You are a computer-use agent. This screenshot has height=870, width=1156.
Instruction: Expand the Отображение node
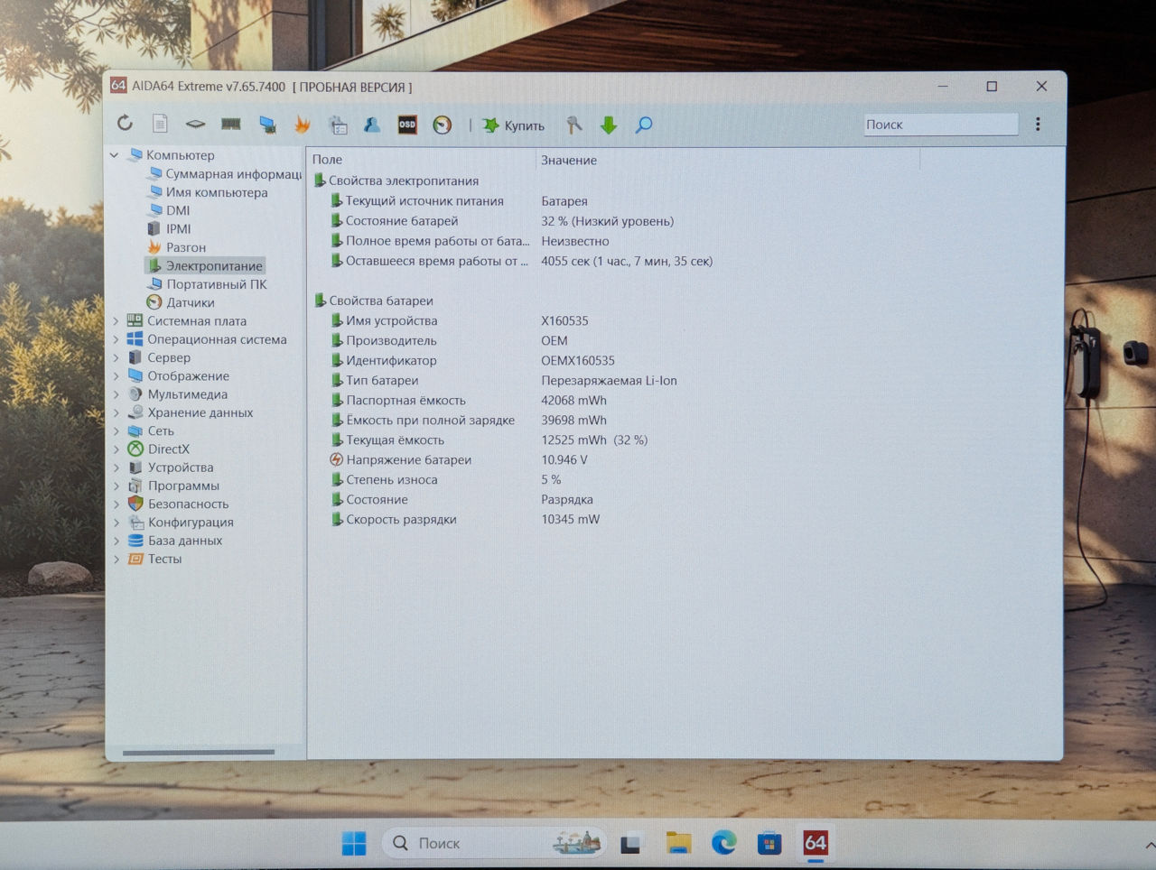tap(117, 376)
